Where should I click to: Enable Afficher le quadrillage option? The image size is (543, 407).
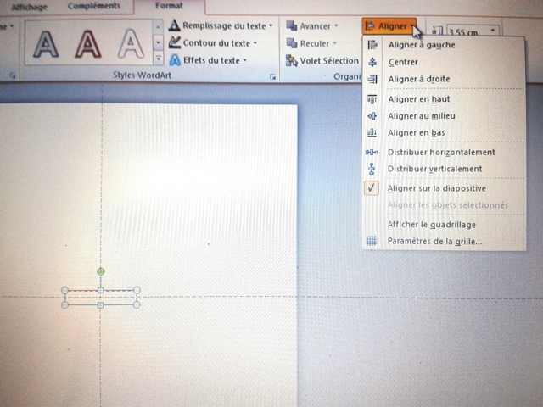tap(431, 225)
